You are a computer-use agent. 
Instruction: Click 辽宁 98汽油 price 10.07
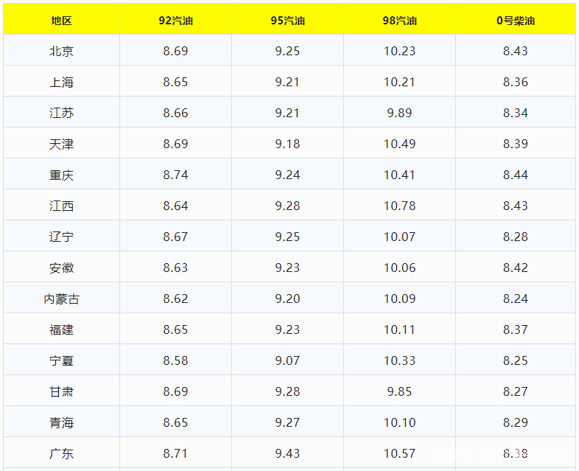[399, 237]
